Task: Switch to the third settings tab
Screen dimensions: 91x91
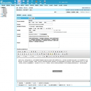Action: (x=29, y=15)
